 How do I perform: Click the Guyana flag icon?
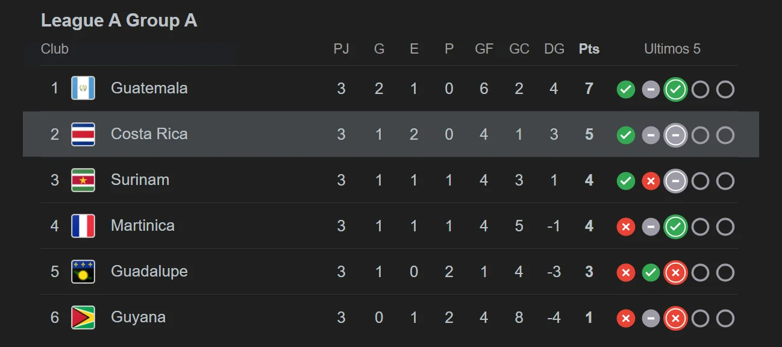point(83,317)
